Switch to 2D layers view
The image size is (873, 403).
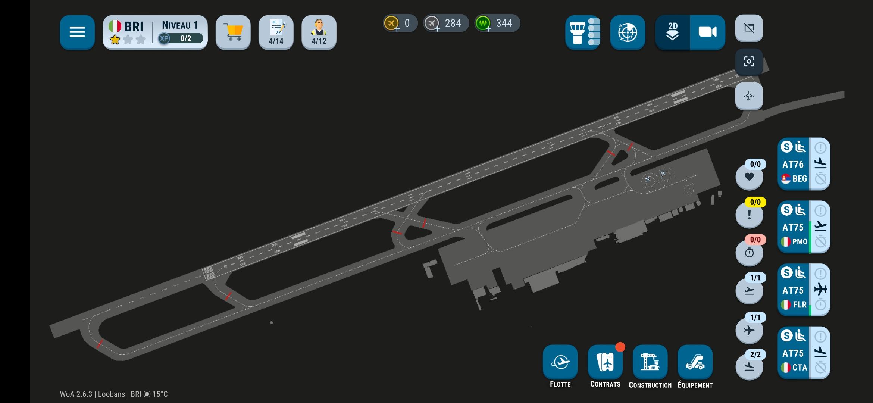pyautogui.click(x=673, y=32)
